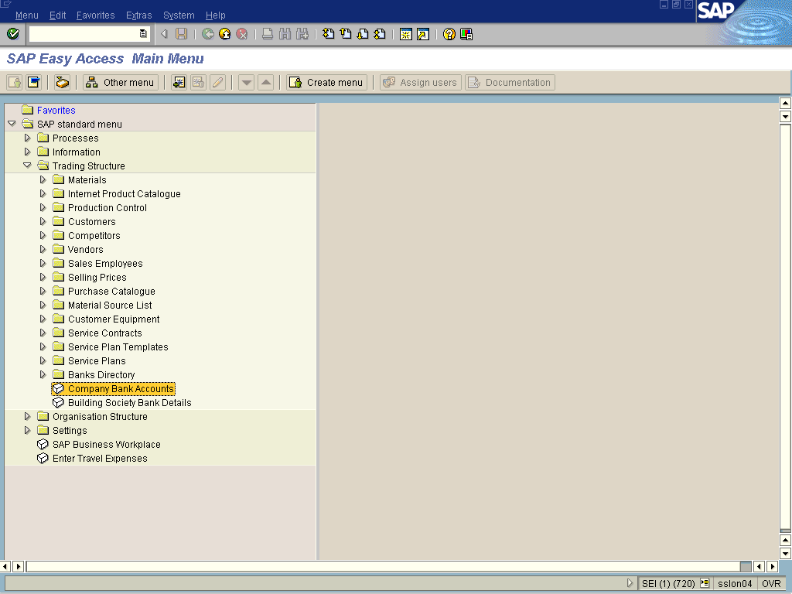Expand the Processes folder
792x594 pixels.
pos(27,138)
